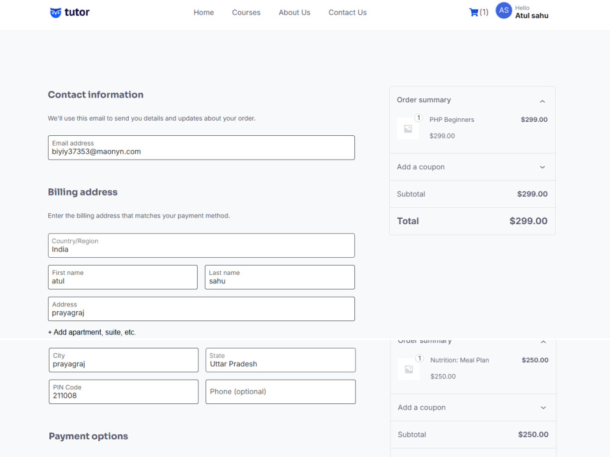Click the Contact information heading
The width and height of the screenshot is (610, 457).
96,95
